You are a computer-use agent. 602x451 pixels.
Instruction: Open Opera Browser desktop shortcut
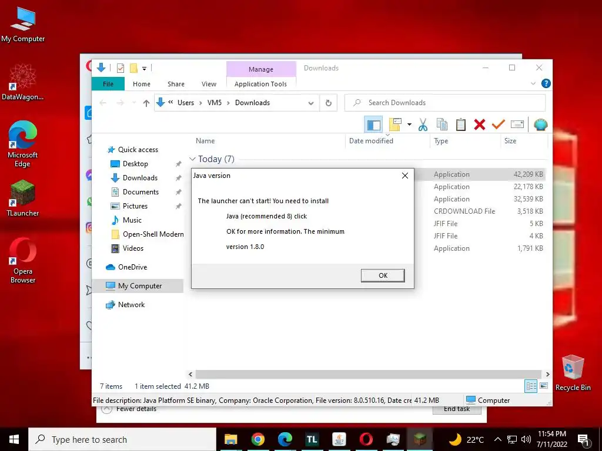[23, 261]
